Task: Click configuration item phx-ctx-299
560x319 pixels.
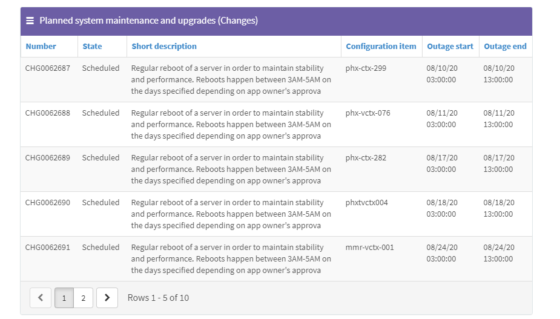Action: click(x=366, y=68)
